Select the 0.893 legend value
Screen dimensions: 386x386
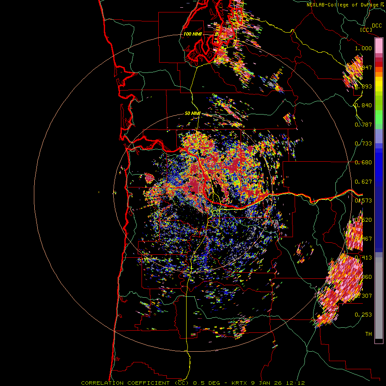click(363, 86)
